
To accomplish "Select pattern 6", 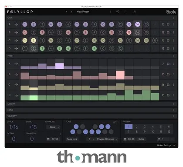I will coord(169,127).
